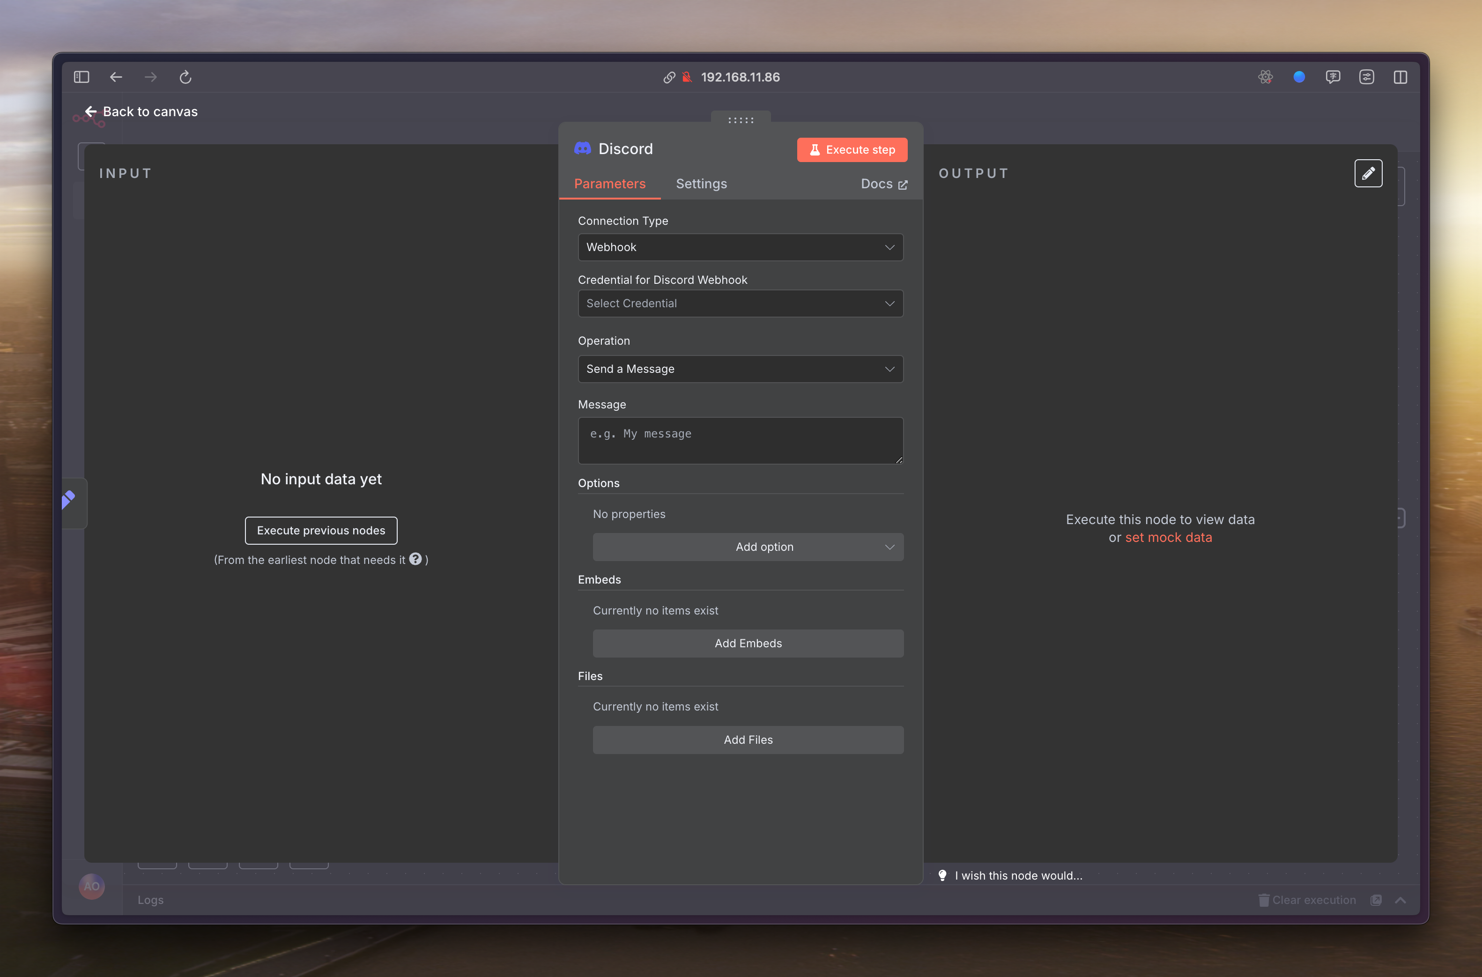
Task: Open the Add option dropdown
Action: click(x=748, y=547)
